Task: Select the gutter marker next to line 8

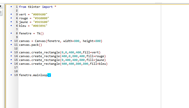Action: coord(11,33)
